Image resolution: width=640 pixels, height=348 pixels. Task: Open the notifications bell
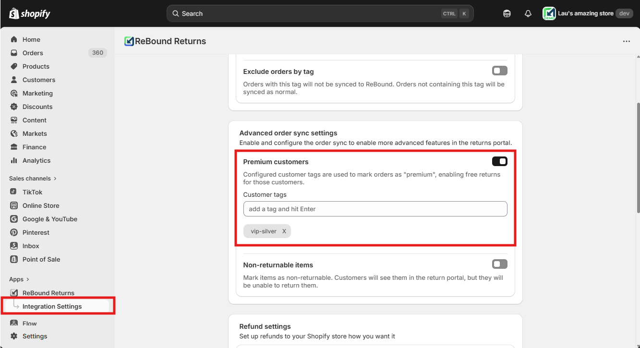(528, 13)
